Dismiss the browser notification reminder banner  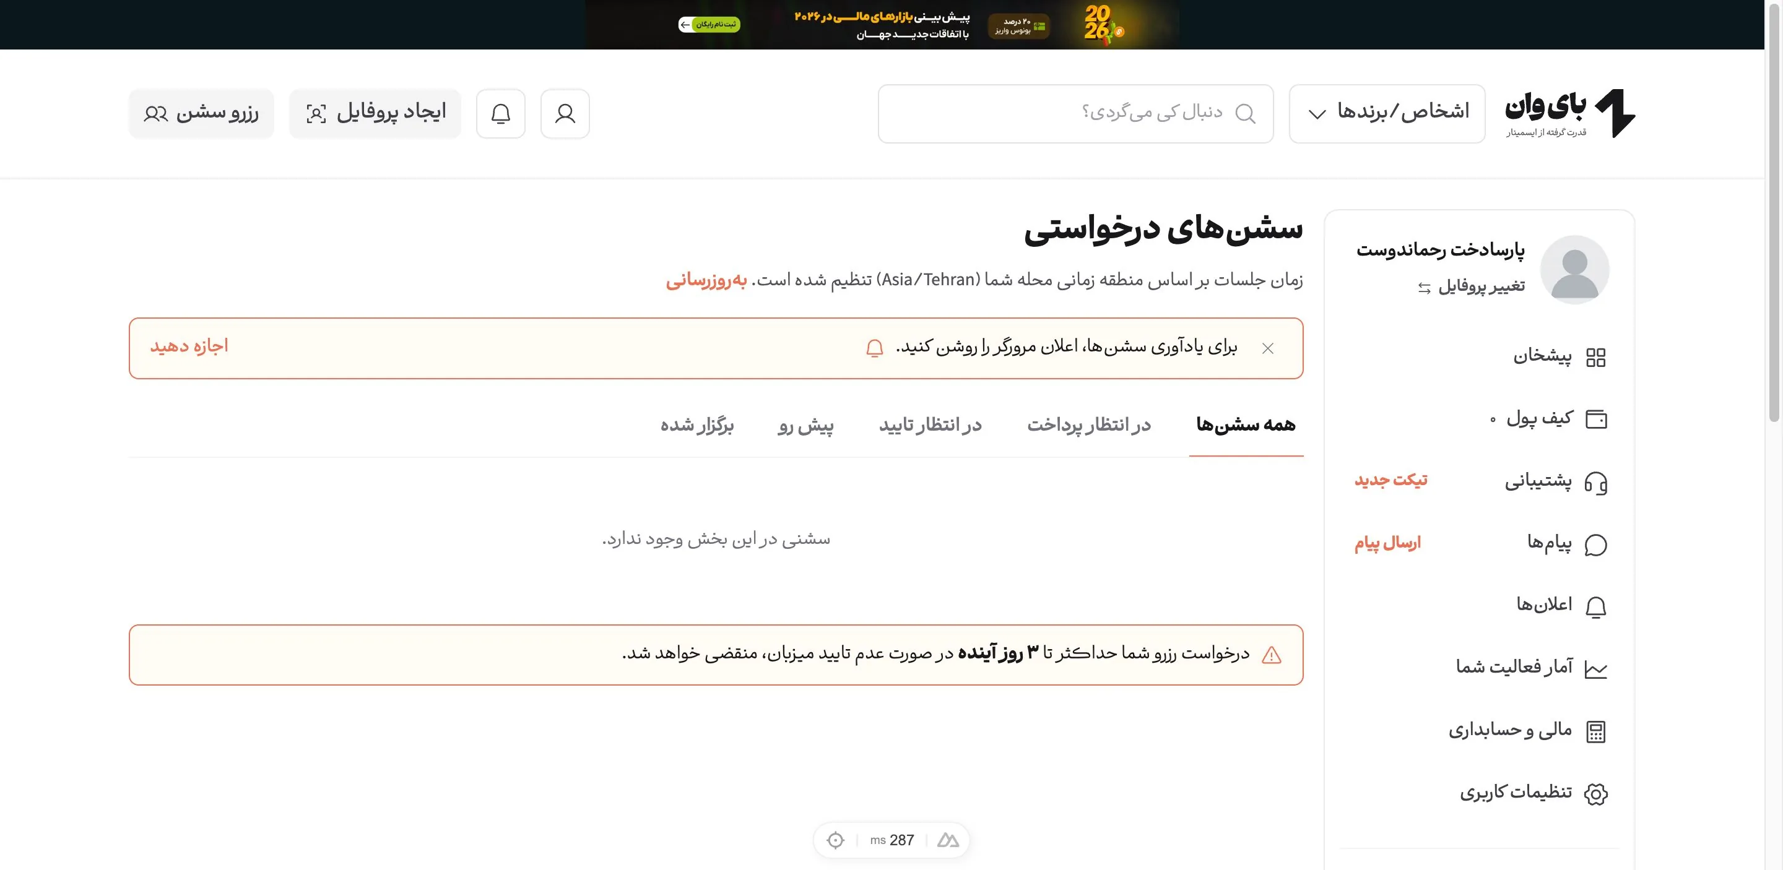tap(1267, 348)
